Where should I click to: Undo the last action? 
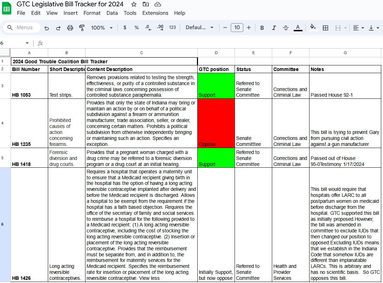46,28
